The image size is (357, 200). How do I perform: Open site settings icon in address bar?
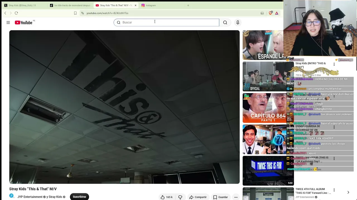coord(82,13)
